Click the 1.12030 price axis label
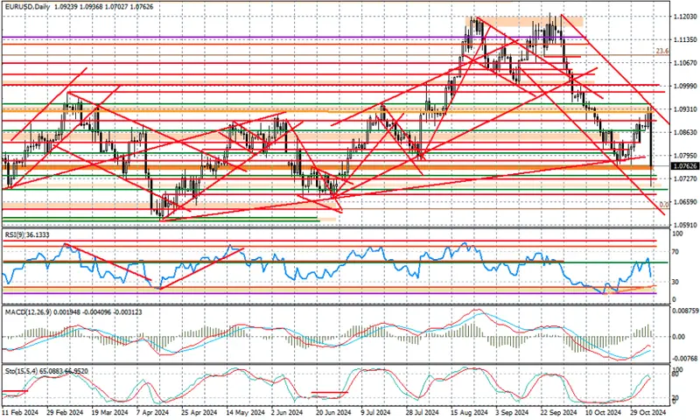The height and width of the screenshot is (420, 700). [x=684, y=17]
